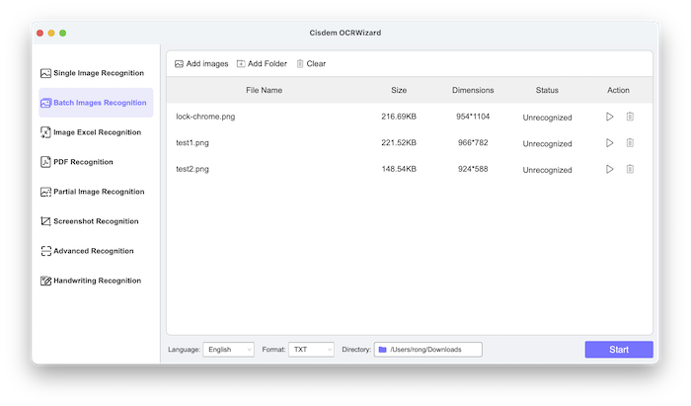
Task: Start recognition for lock-chrome.png row
Action: 610,117
